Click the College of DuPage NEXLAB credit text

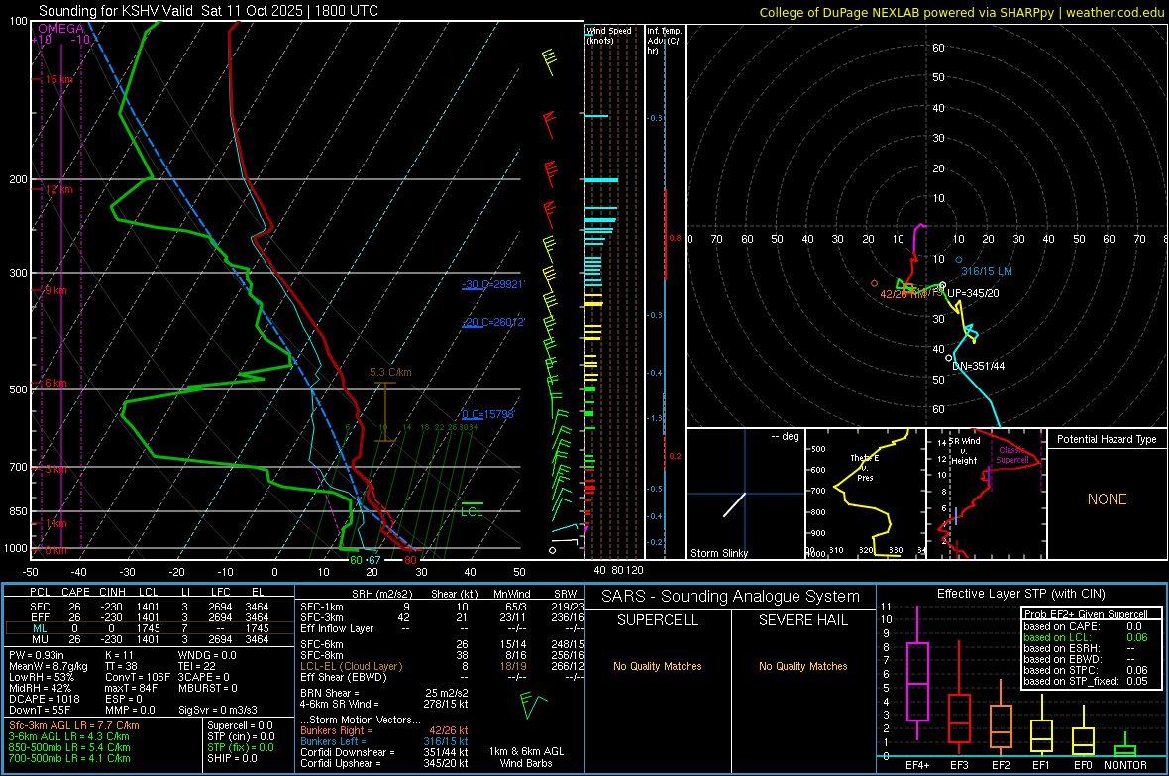961,13
